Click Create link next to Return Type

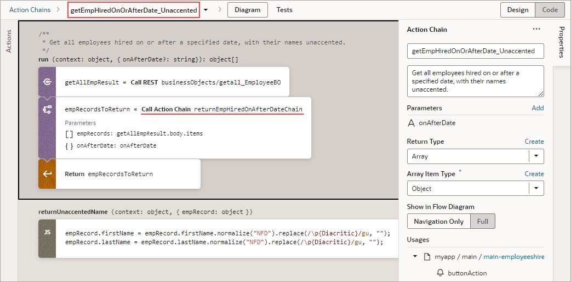pos(534,142)
